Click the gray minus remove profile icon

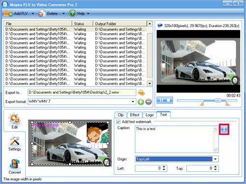pos(149,102)
